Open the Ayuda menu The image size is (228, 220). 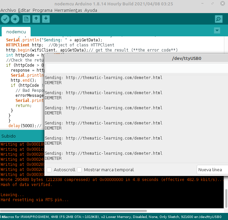point(91,10)
